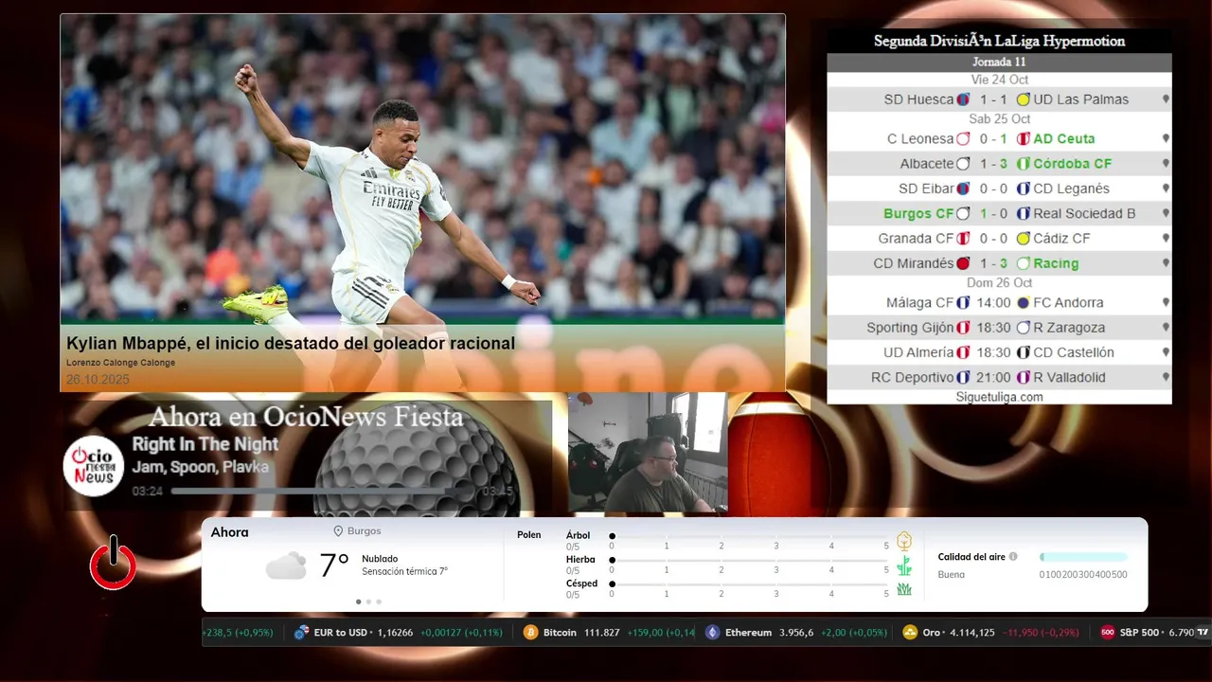Open the Kylian Mbappé headline article
Viewport: 1212px width, 682px height.
point(291,343)
